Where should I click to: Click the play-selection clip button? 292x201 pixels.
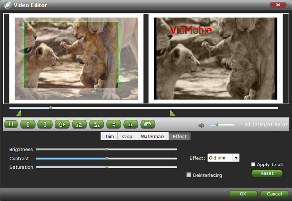tap(62, 124)
